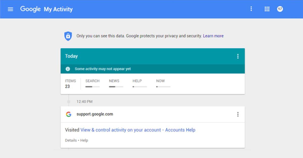The image size is (303, 158).
Task: Click the Today header title
Action: point(71,56)
